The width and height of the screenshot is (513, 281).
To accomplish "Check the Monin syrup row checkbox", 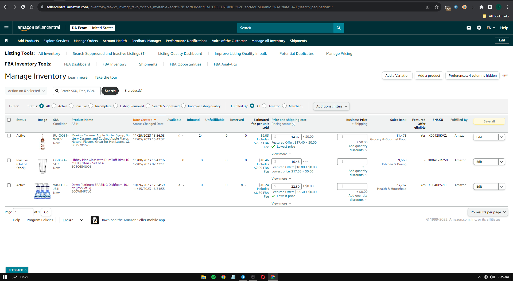I will tap(9, 136).
